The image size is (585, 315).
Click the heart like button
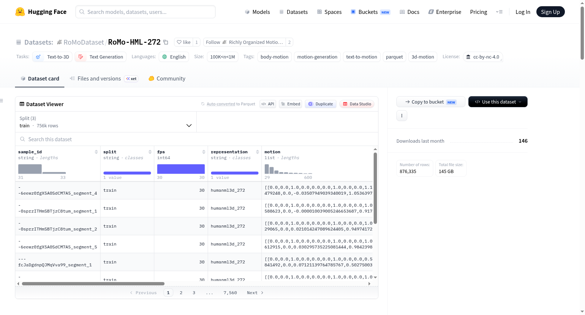(x=184, y=42)
